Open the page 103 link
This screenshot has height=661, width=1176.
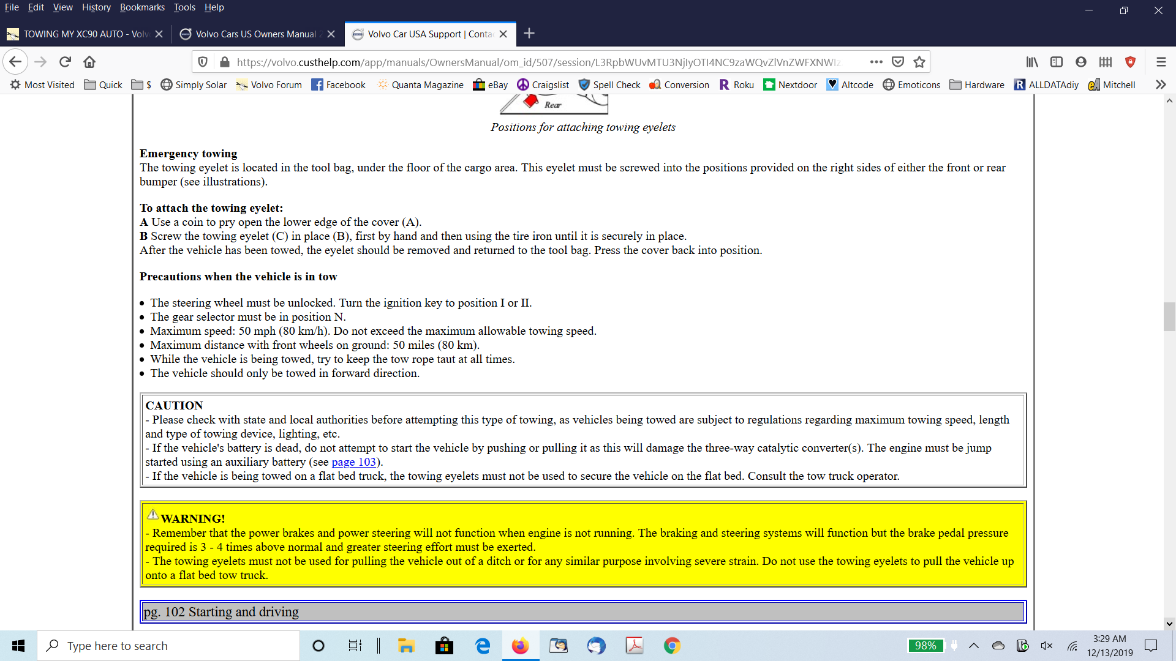point(353,462)
